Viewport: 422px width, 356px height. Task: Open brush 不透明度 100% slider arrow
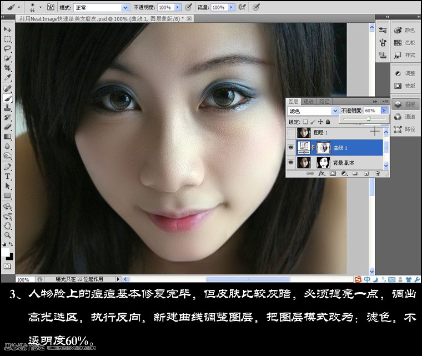tap(177, 8)
